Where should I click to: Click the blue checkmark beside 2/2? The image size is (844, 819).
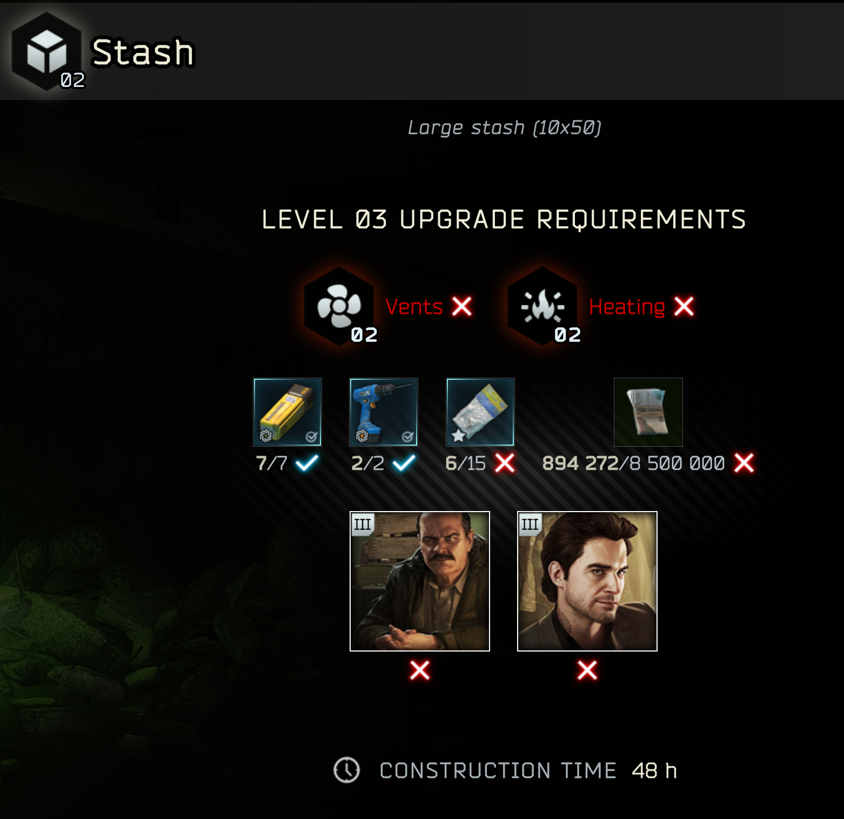(x=404, y=463)
